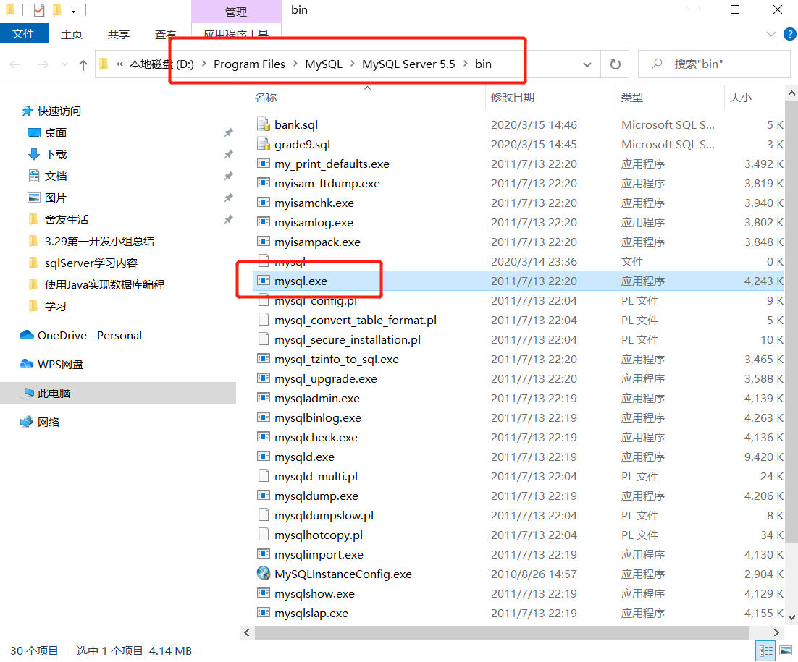Click the mysqldump.exe application icon
Viewport: 798px width, 662px height.
263,495
